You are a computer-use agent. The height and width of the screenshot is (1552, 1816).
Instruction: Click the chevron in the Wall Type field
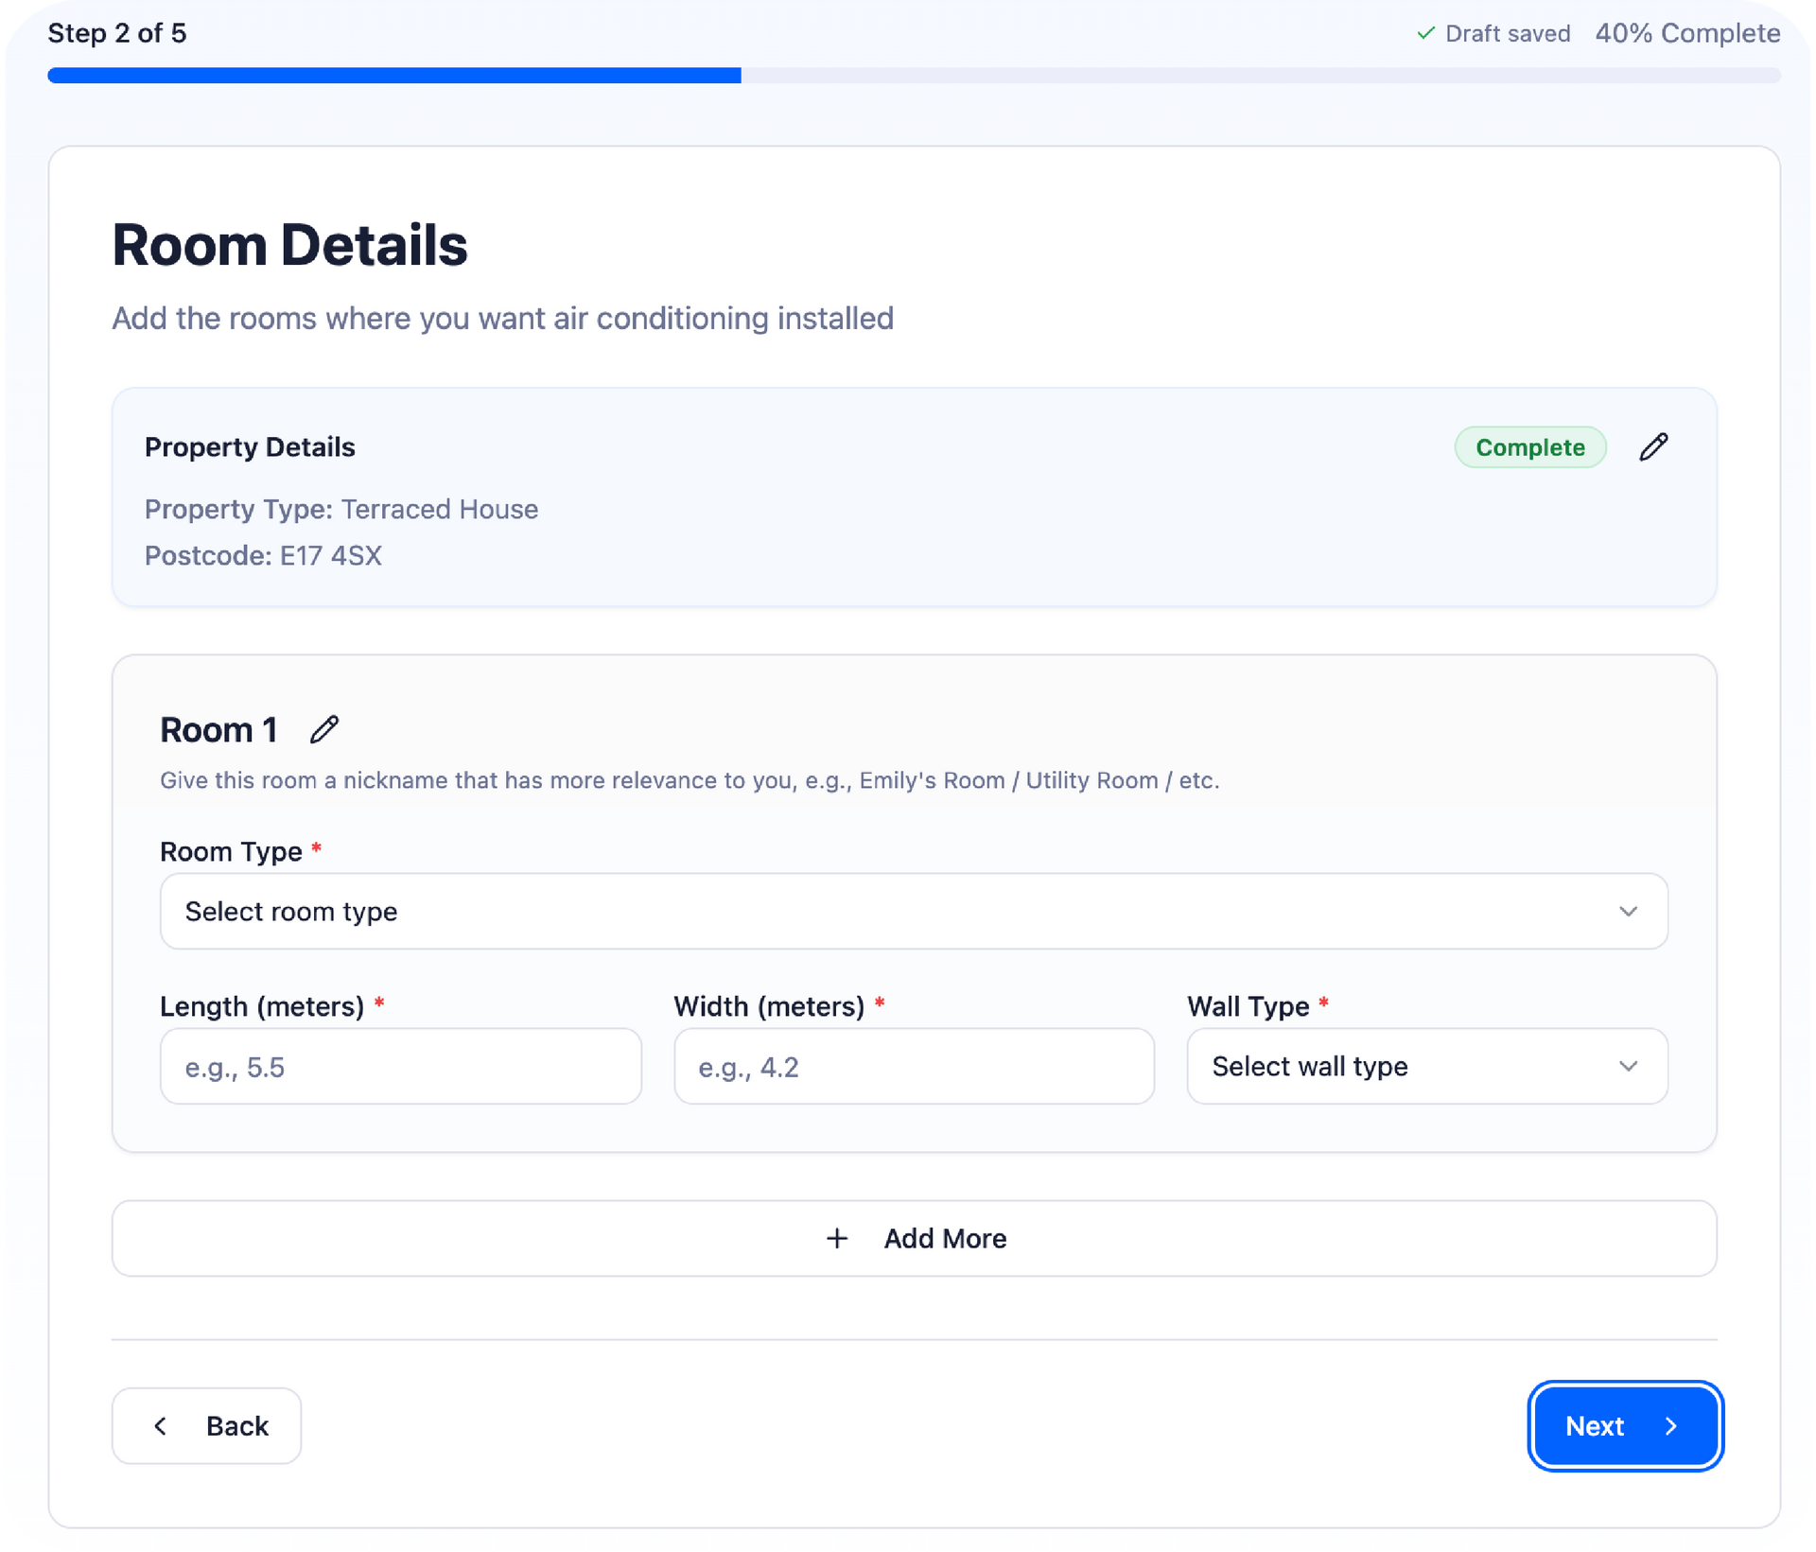1628,1066
